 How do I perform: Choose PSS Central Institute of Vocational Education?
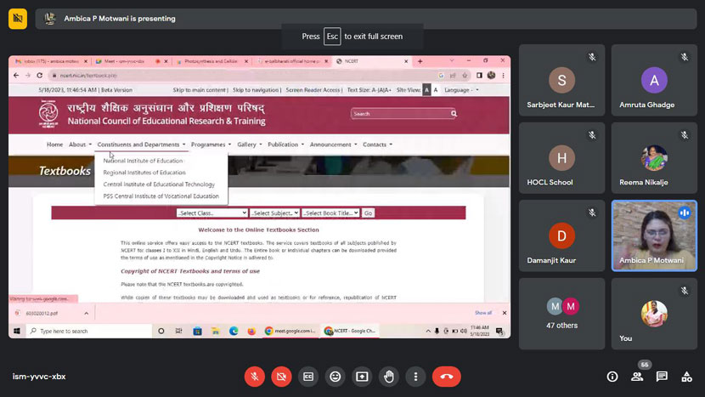click(161, 196)
